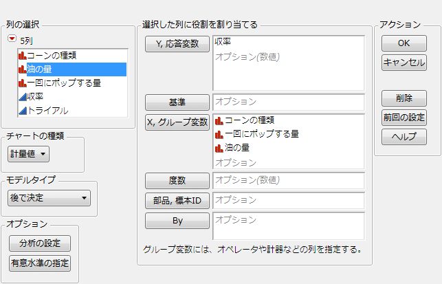Click the 油の量 icon in the X grouping box
Image resolution: width=442 pixels, height=284 pixels.
(x=219, y=147)
